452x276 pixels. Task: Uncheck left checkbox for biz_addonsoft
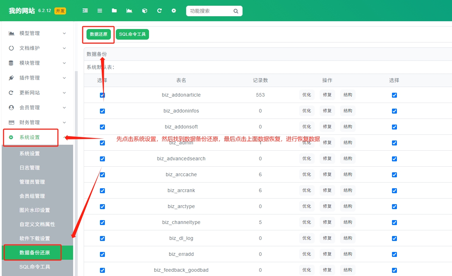(x=102, y=127)
